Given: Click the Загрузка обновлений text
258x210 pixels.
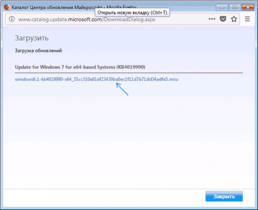Looking at the screenshot, I should [38, 51].
